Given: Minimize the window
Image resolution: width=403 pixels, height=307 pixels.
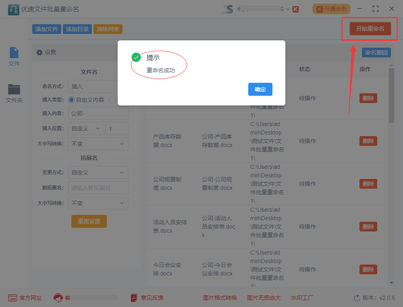Looking at the screenshot, I should [359, 9].
